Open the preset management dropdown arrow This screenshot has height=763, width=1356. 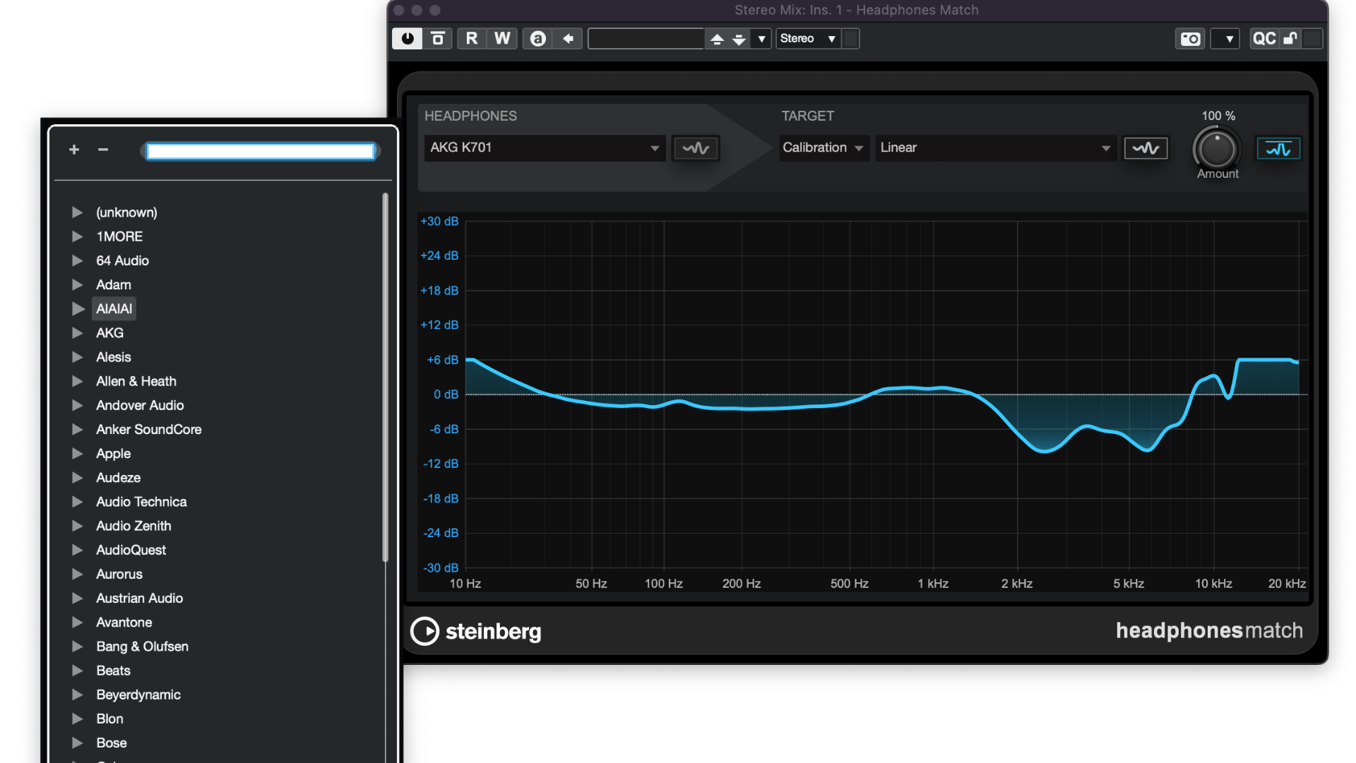[x=761, y=39]
